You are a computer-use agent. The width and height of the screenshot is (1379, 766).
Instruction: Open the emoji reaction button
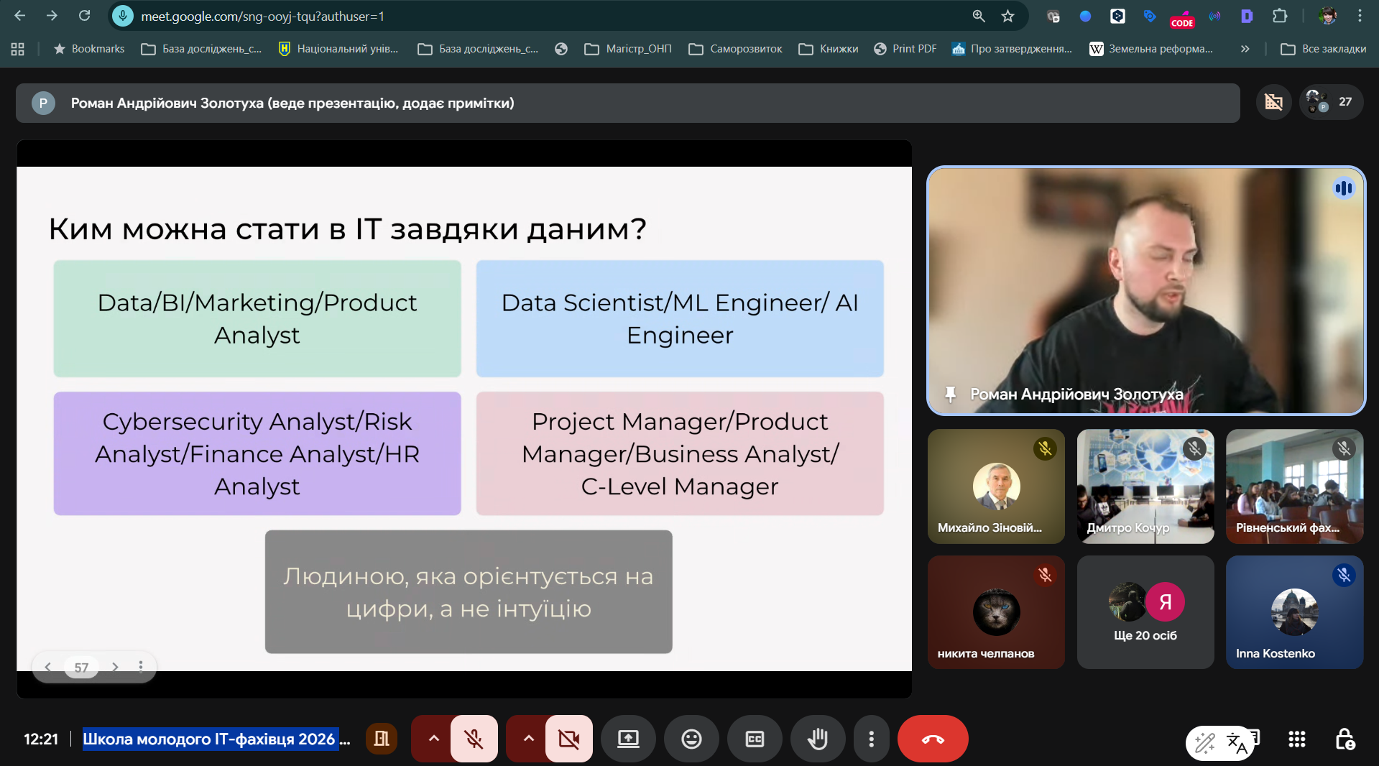(691, 739)
